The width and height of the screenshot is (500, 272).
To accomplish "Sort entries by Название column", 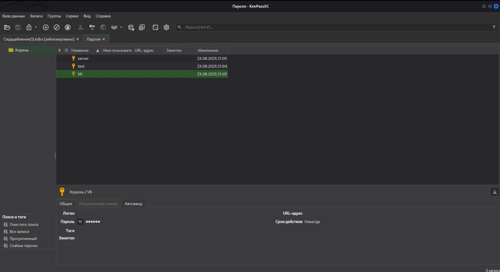I will [x=85, y=50].
